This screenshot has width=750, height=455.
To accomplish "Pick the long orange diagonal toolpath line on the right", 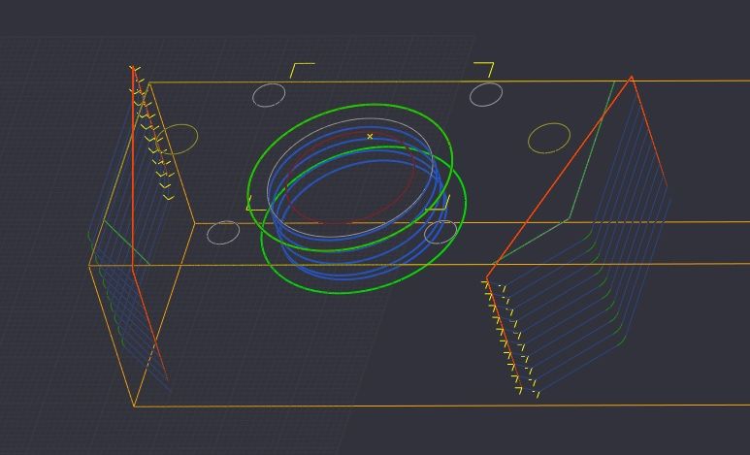I will click(560, 177).
